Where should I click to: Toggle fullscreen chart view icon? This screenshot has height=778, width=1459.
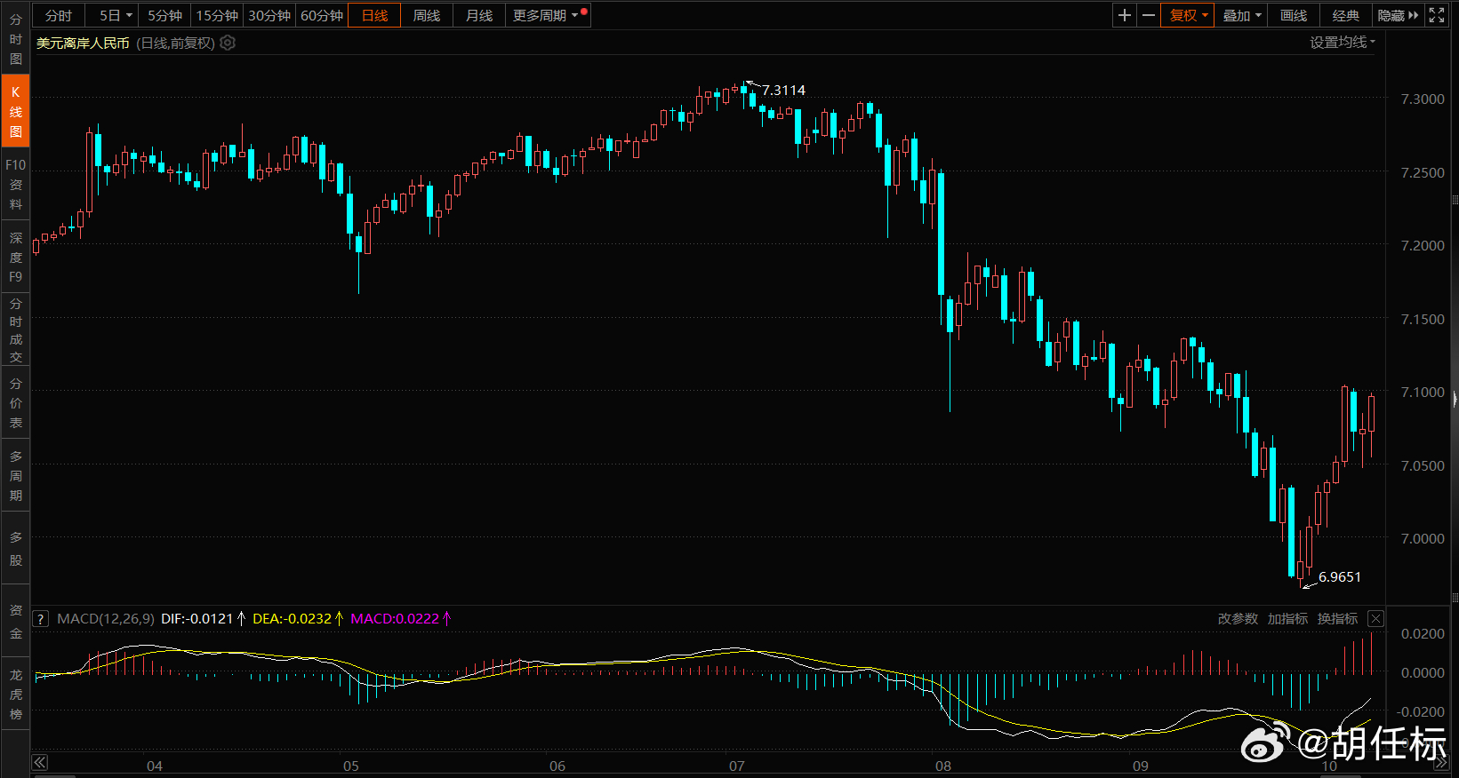pos(1437,15)
